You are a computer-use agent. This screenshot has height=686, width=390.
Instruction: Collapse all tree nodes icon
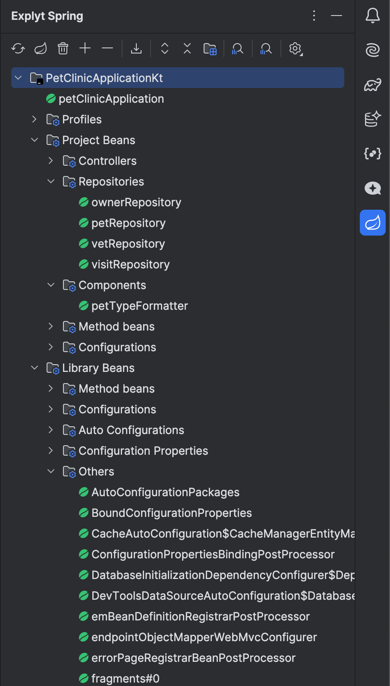(x=187, y=48)
